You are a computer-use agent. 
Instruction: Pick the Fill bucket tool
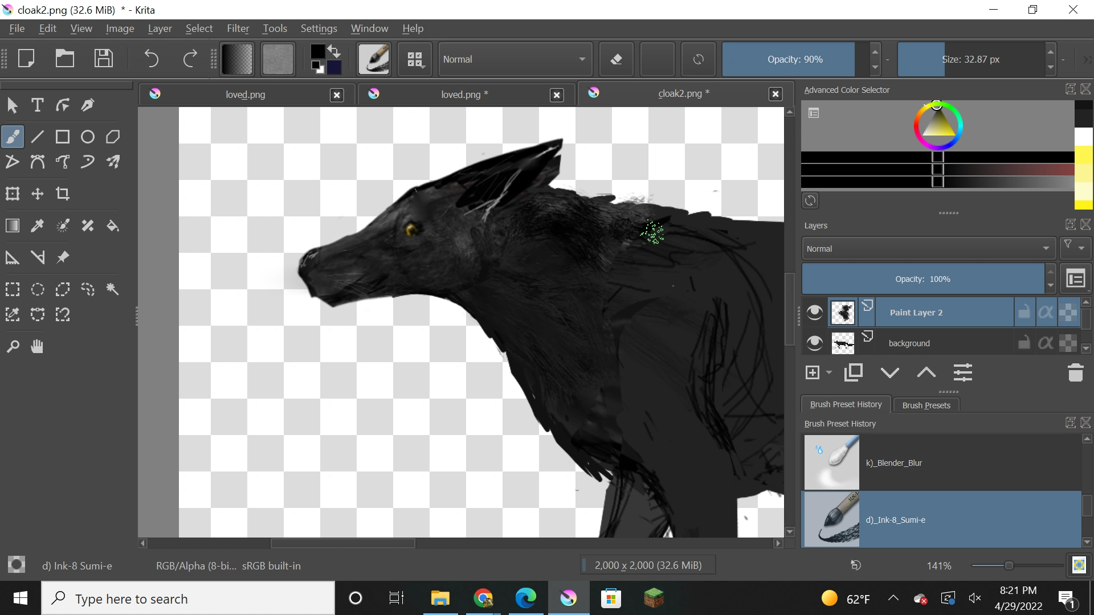click(113, 226)
